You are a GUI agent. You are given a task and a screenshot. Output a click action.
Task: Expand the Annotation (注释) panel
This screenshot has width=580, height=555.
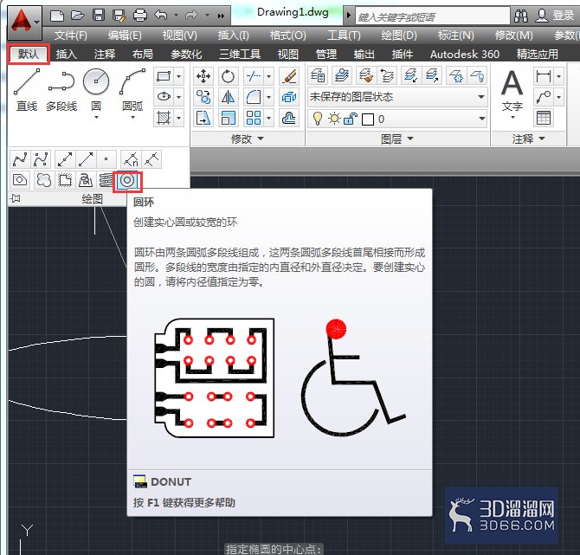coord(529,139)
